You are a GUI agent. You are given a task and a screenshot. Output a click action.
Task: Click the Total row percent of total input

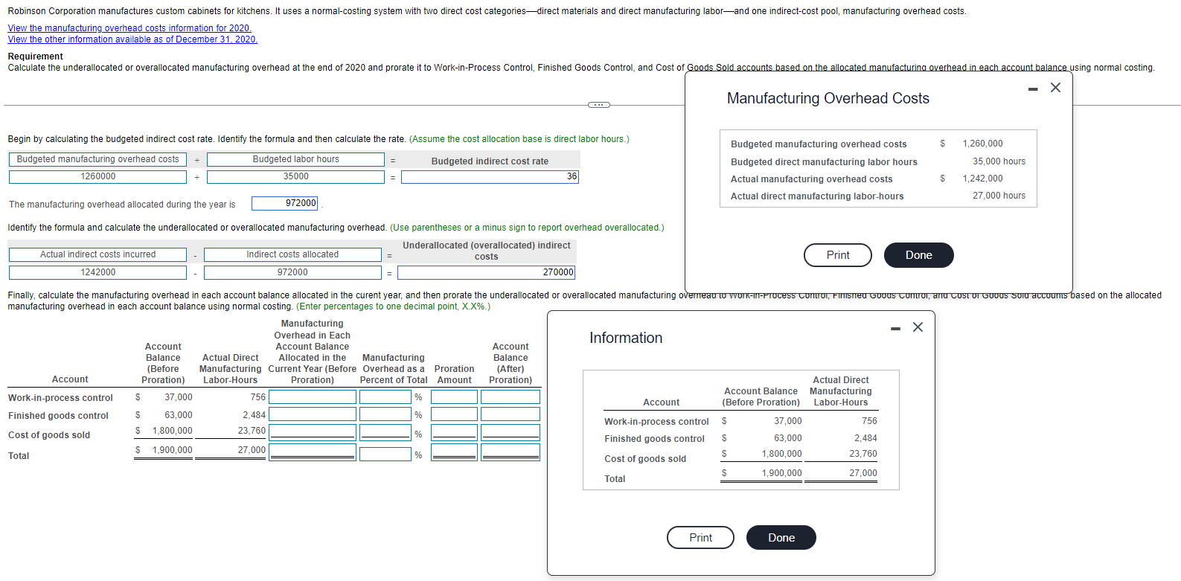(x=385, y=454)
